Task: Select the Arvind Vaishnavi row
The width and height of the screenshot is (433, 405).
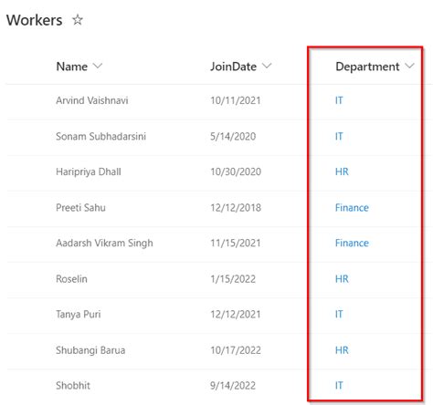Action: pos(219,101)
